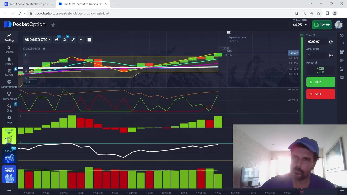This screenshot has width=347, height=195.
Task: Click the pocketoption.com address bar
Action: (x=160, y=13)
